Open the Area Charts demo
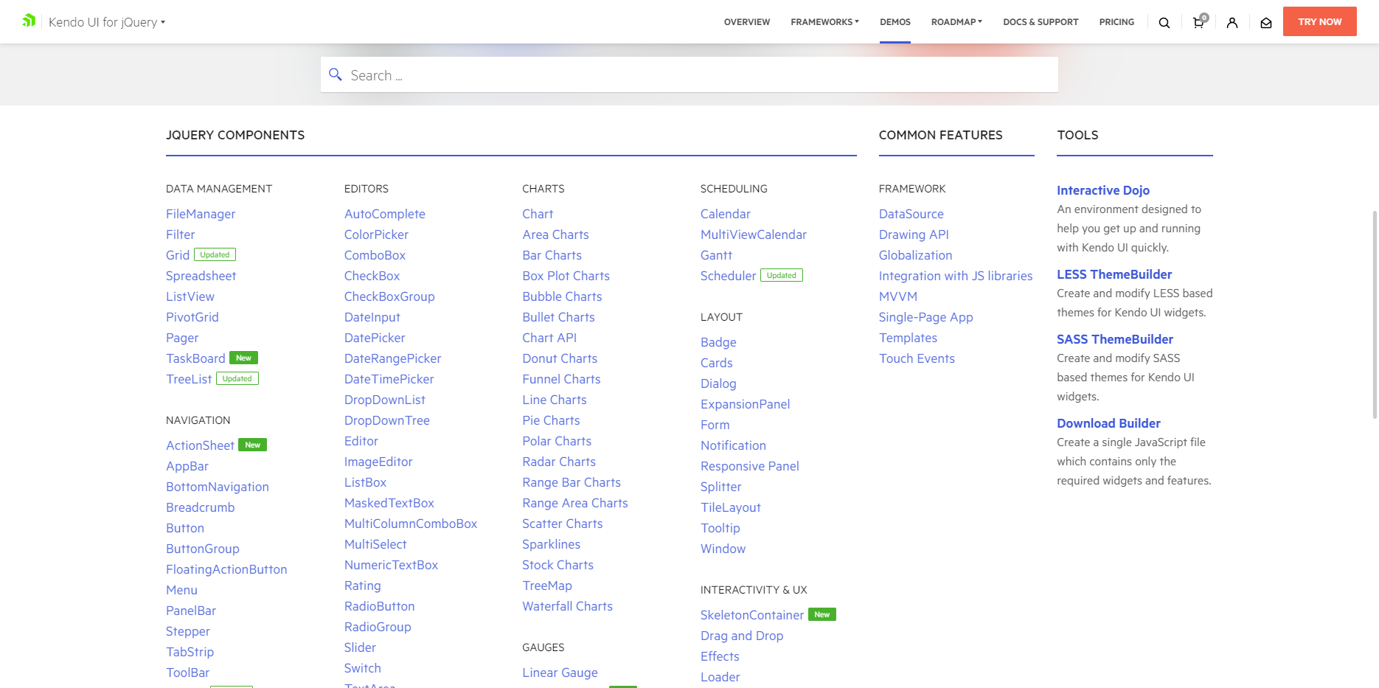The width and height of the screenshot is (1379, 688). pyautogui.click(x=555, y=234)
